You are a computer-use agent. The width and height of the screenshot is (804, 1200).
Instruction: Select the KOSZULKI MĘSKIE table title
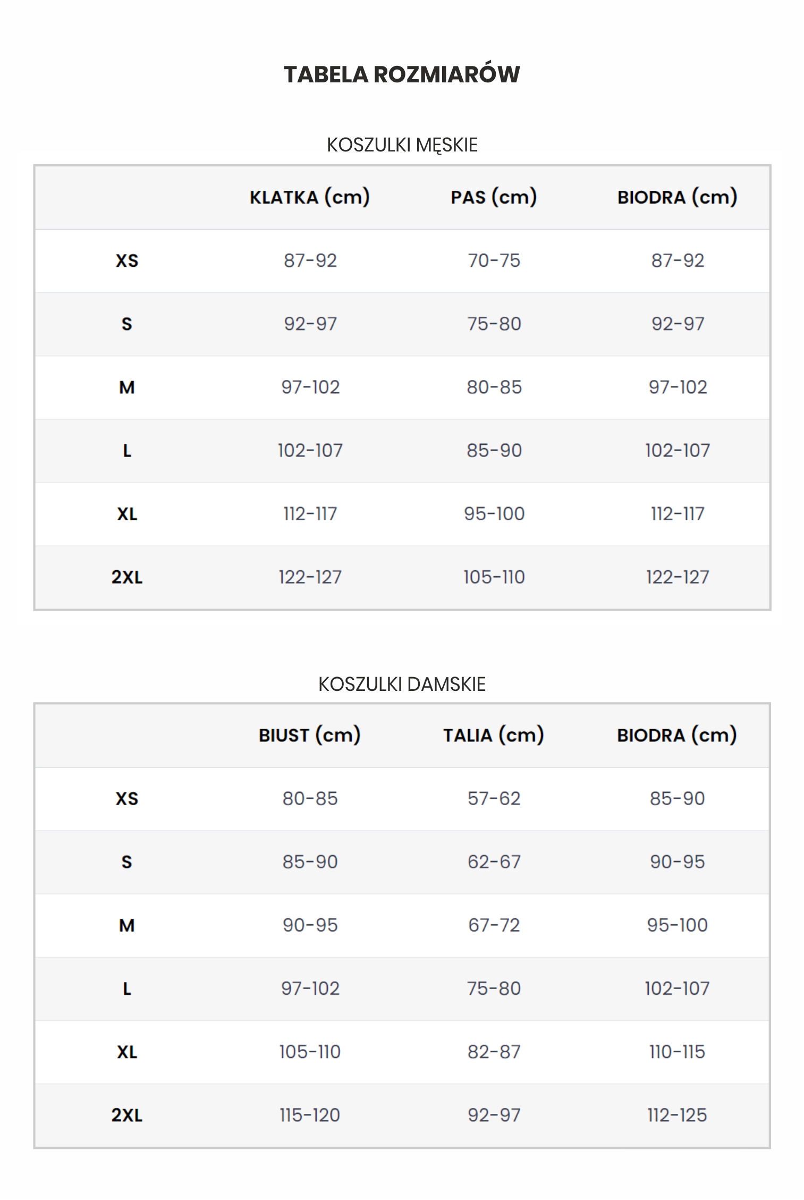(x=402, y=145)
